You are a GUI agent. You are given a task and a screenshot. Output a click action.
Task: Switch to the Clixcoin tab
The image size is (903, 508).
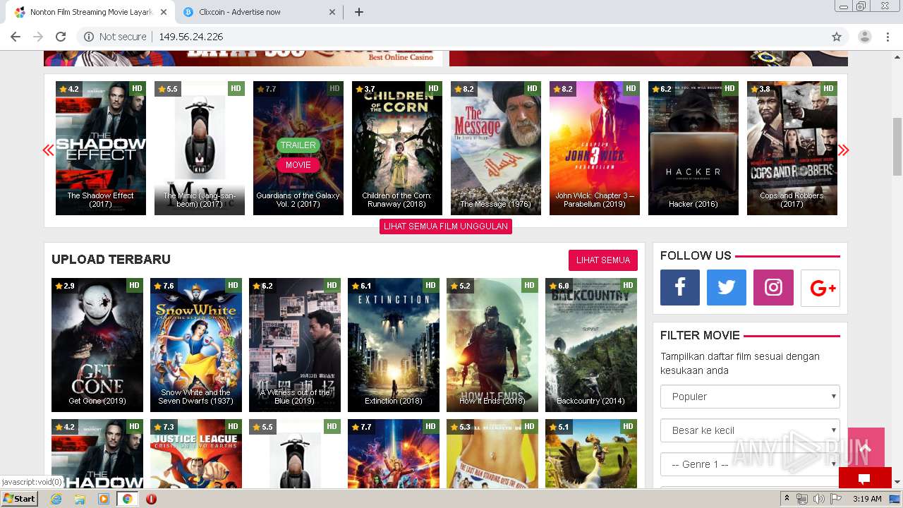[x=258, y=12]
